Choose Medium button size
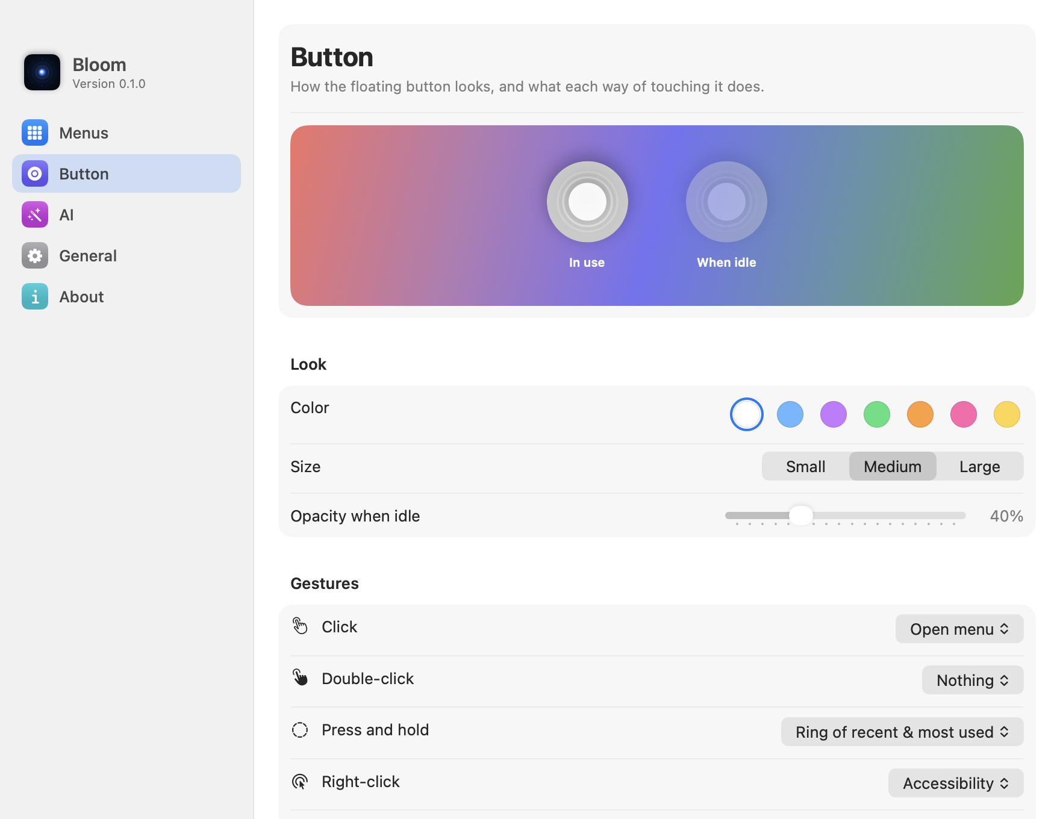 (x=893, y=466)
